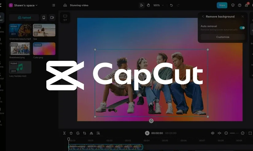This screenshot has height=151, width=253.
Task: Select the hand pan tool
Action: pyautogui.click(x=148, y=5)
